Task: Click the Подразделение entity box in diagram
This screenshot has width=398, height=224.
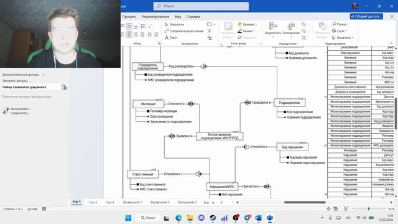Action: [289, 103]
